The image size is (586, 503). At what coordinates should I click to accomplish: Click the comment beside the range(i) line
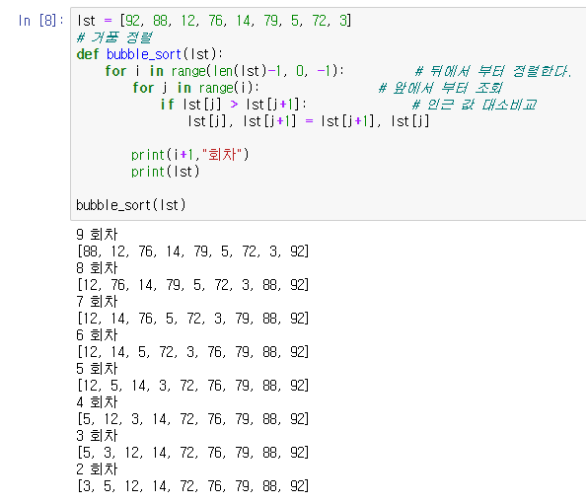440,88
